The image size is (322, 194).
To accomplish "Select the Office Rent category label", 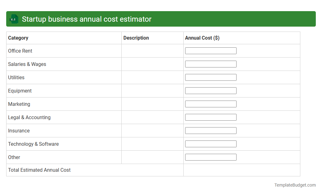I will pos(20,51).
